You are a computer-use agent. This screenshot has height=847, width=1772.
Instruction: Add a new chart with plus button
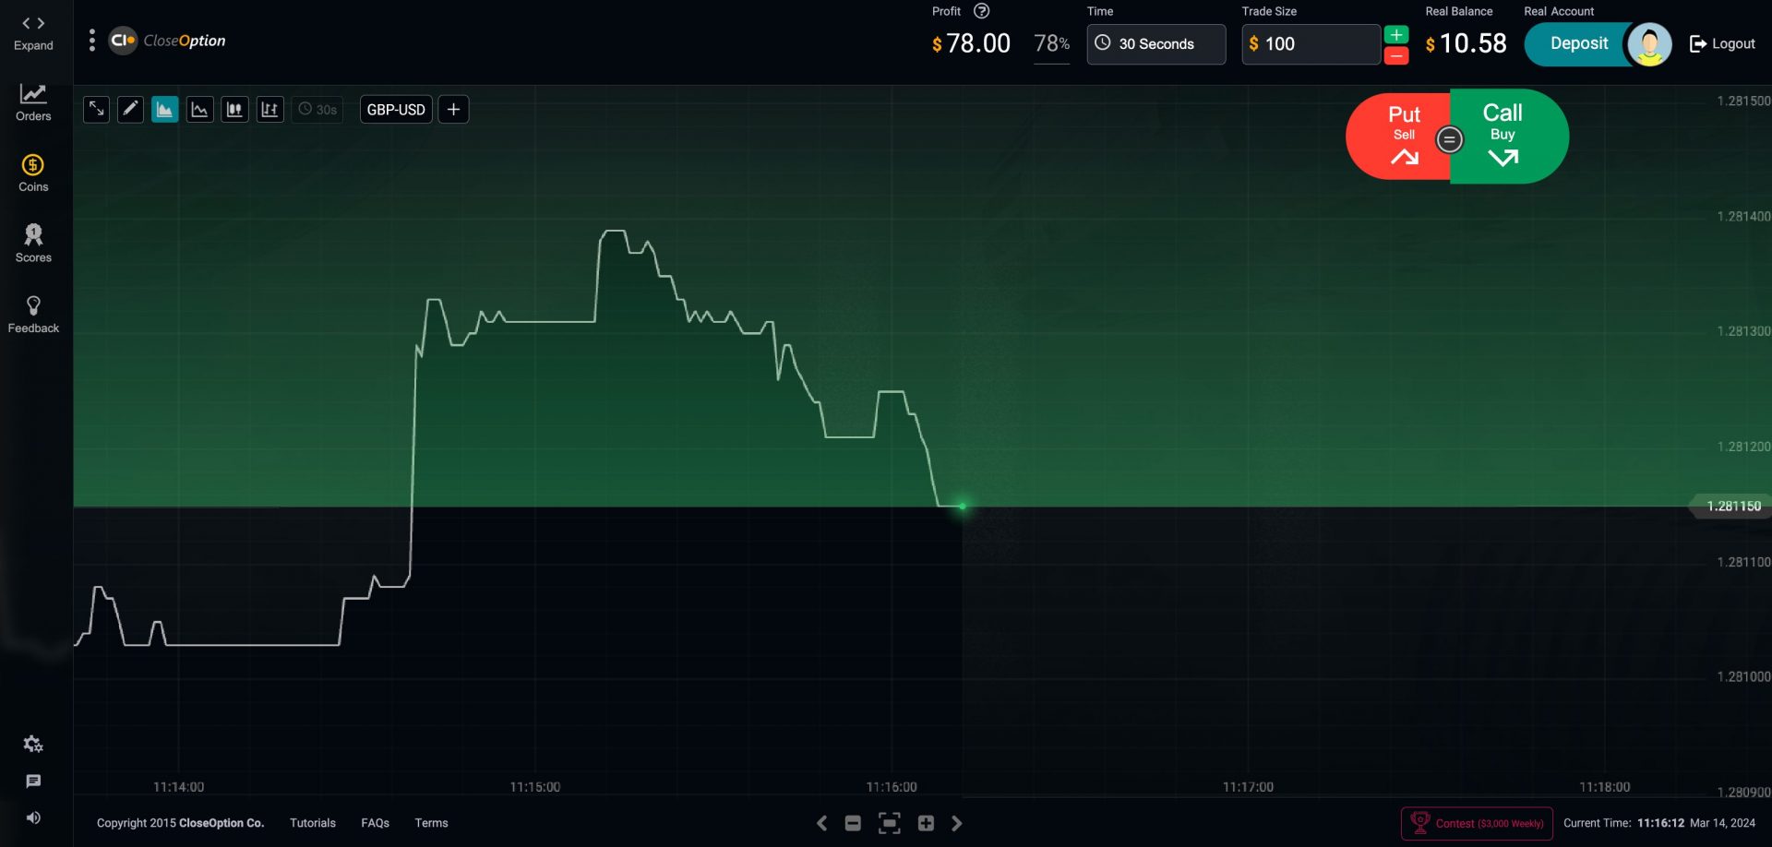click(x=453, y=110)
